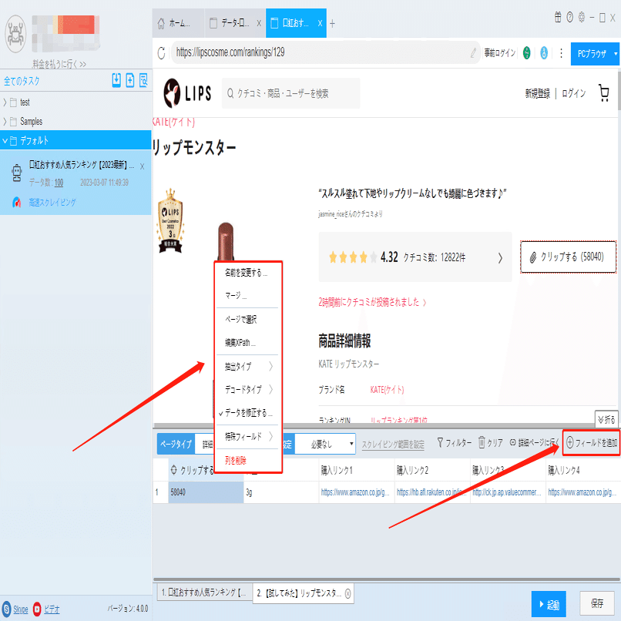Click the LIPS logo on the web page

click(x=187, y=93)
